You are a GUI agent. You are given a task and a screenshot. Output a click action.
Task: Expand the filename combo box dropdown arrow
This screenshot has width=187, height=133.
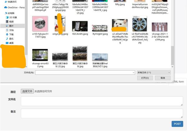[x=133, y=73]
